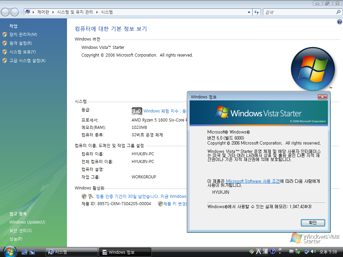Screen dimensions: 343x257
Task: Click 확인 button in Windows 정보 dialog
Action: point(313,223)
